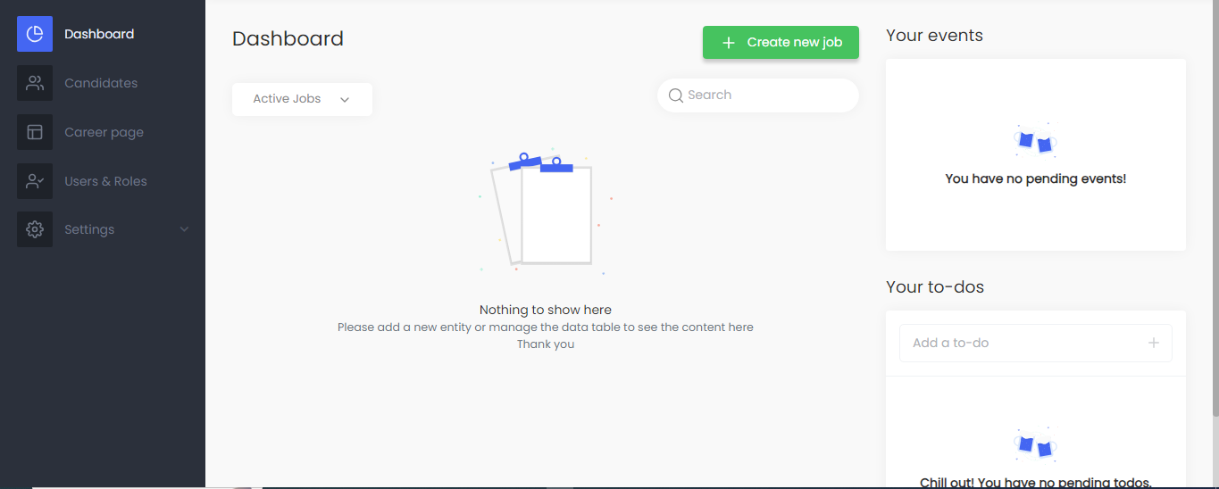Select the Dashboard sidebar label

pyautogui.click(x=99, y=34)
